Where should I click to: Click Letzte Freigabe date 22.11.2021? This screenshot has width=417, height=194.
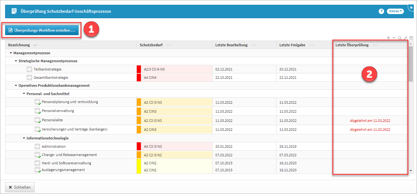tap(288, 78)
